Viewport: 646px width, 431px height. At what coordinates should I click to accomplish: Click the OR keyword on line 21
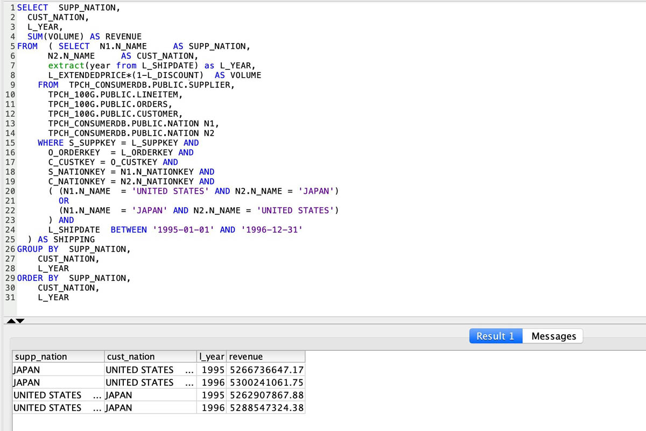(x=64, y=201)
